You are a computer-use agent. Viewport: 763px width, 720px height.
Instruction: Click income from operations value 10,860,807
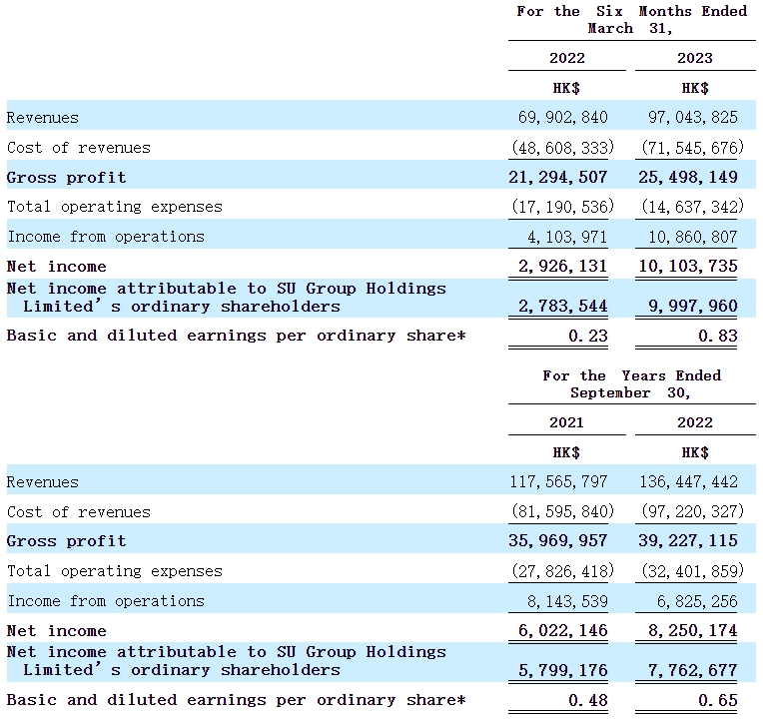pos(694,237)
